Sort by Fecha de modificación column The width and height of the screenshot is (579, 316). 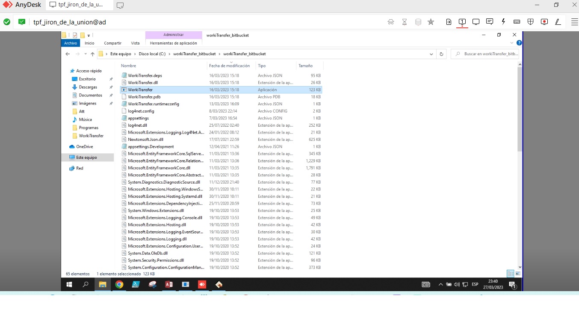(229, 66)
